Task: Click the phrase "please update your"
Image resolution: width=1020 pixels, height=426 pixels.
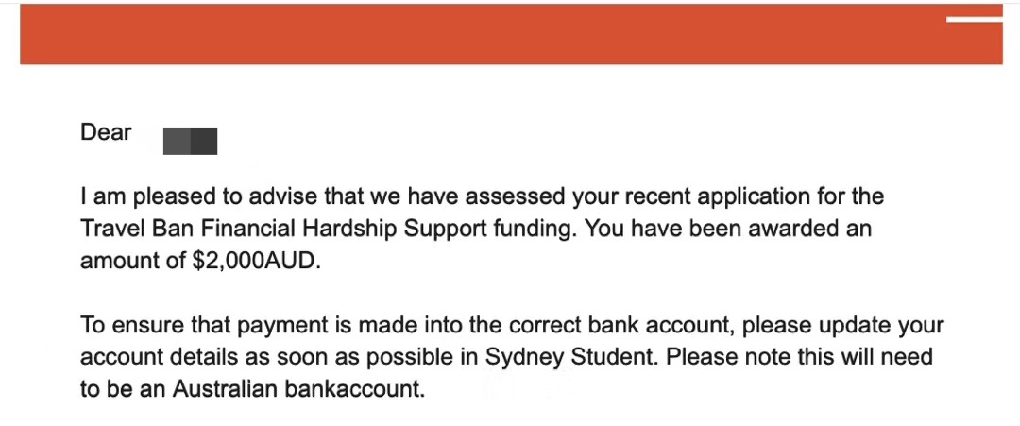Action: coord(843,325)
